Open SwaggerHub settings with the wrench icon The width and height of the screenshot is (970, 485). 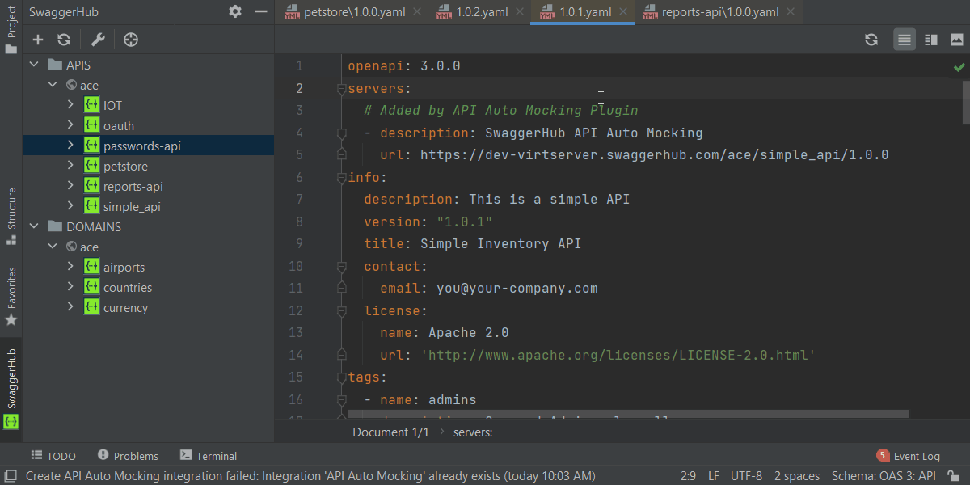pyautogui.click(x=97, y=39)
